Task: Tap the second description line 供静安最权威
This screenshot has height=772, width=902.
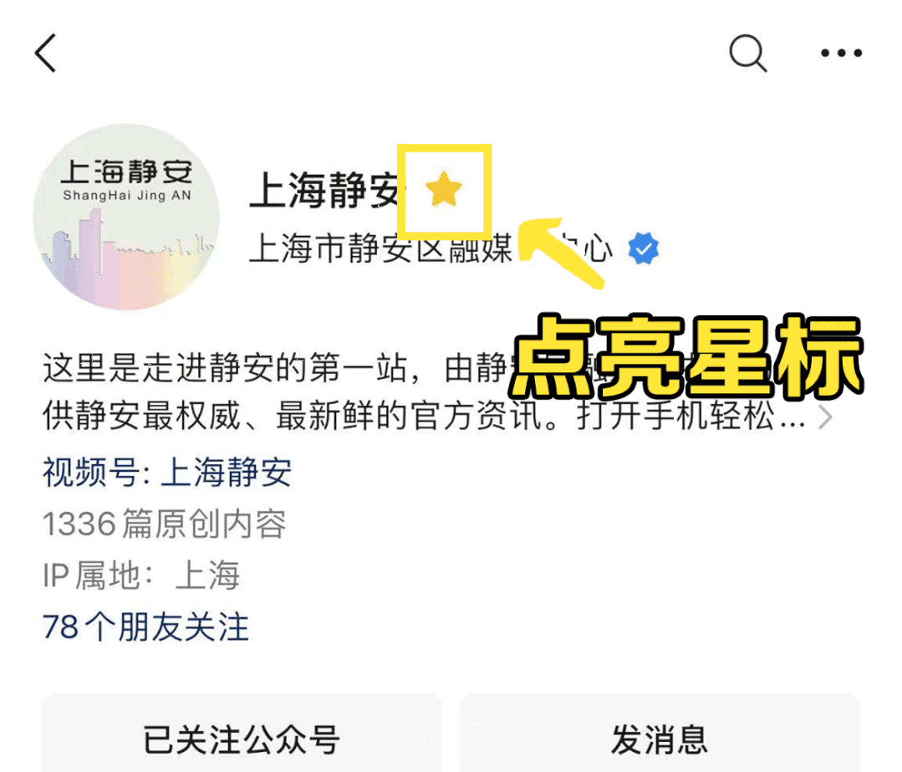Action: tap(425, 416)
